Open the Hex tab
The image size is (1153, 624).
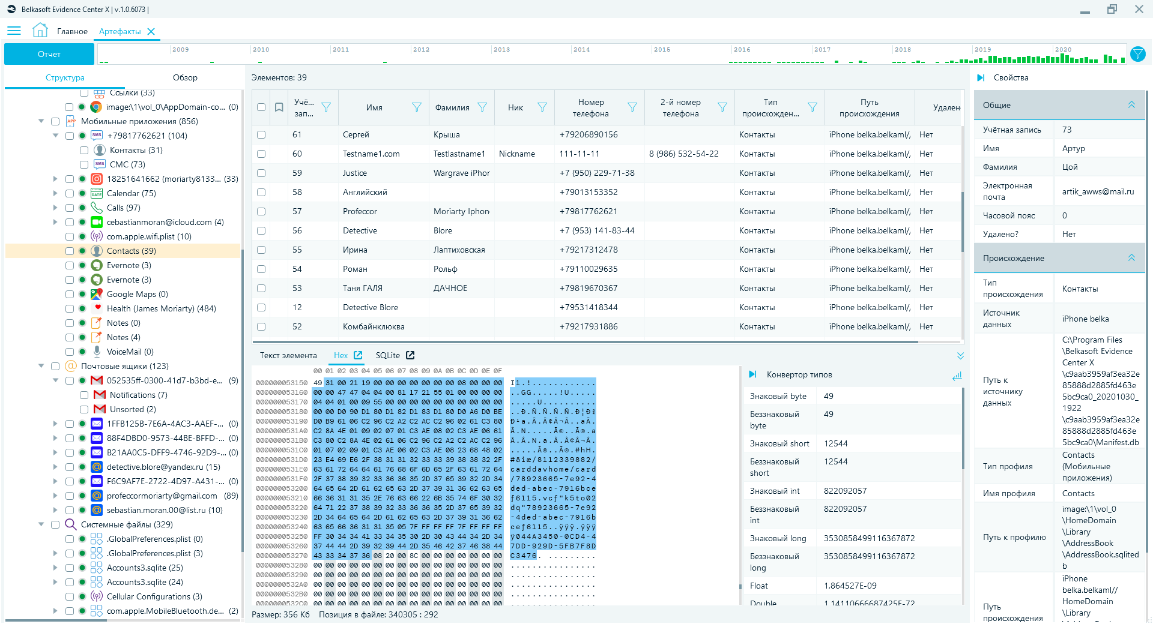(x=340, y=355)
